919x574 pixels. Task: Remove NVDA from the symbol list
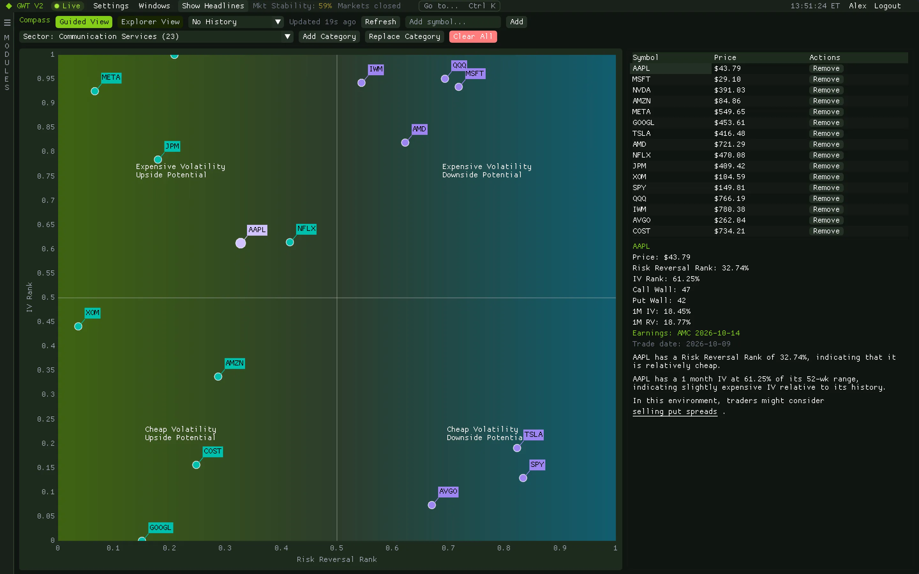(826, 90)
